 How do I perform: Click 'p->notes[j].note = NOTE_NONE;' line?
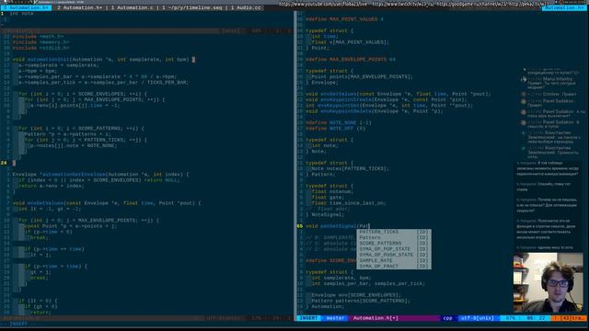pos(74,145)
